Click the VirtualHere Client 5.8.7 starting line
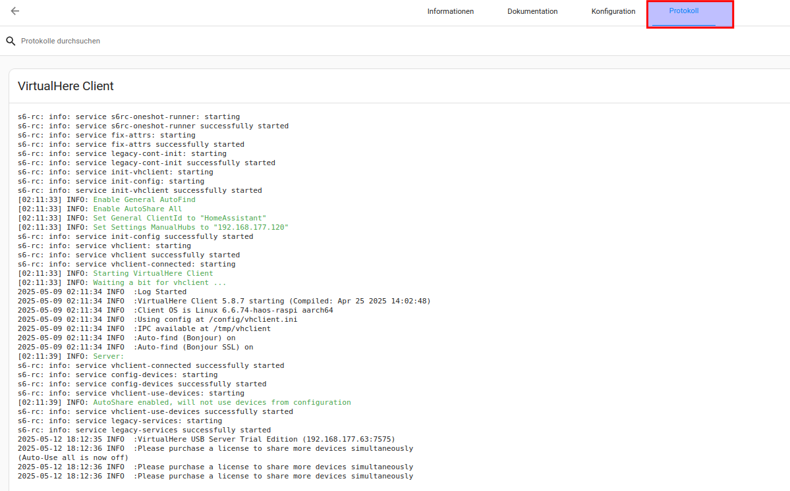 click(282, 301)
